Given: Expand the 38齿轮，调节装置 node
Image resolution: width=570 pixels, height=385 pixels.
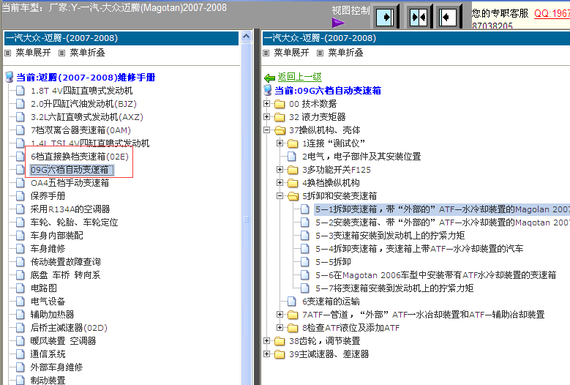Looking at the screenshot, I should click(x=267, y=340).
